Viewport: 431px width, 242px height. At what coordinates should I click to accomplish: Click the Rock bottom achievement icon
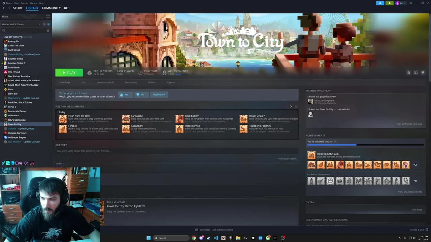coord(179,119)
